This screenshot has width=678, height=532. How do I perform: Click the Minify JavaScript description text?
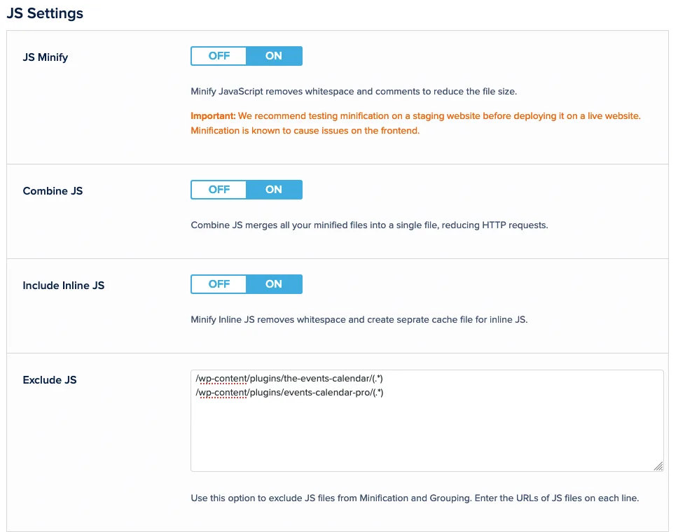click(x=354, y=92)
